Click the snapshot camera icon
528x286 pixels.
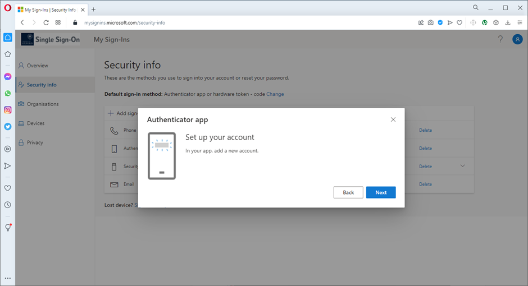[x=430, y=22]
